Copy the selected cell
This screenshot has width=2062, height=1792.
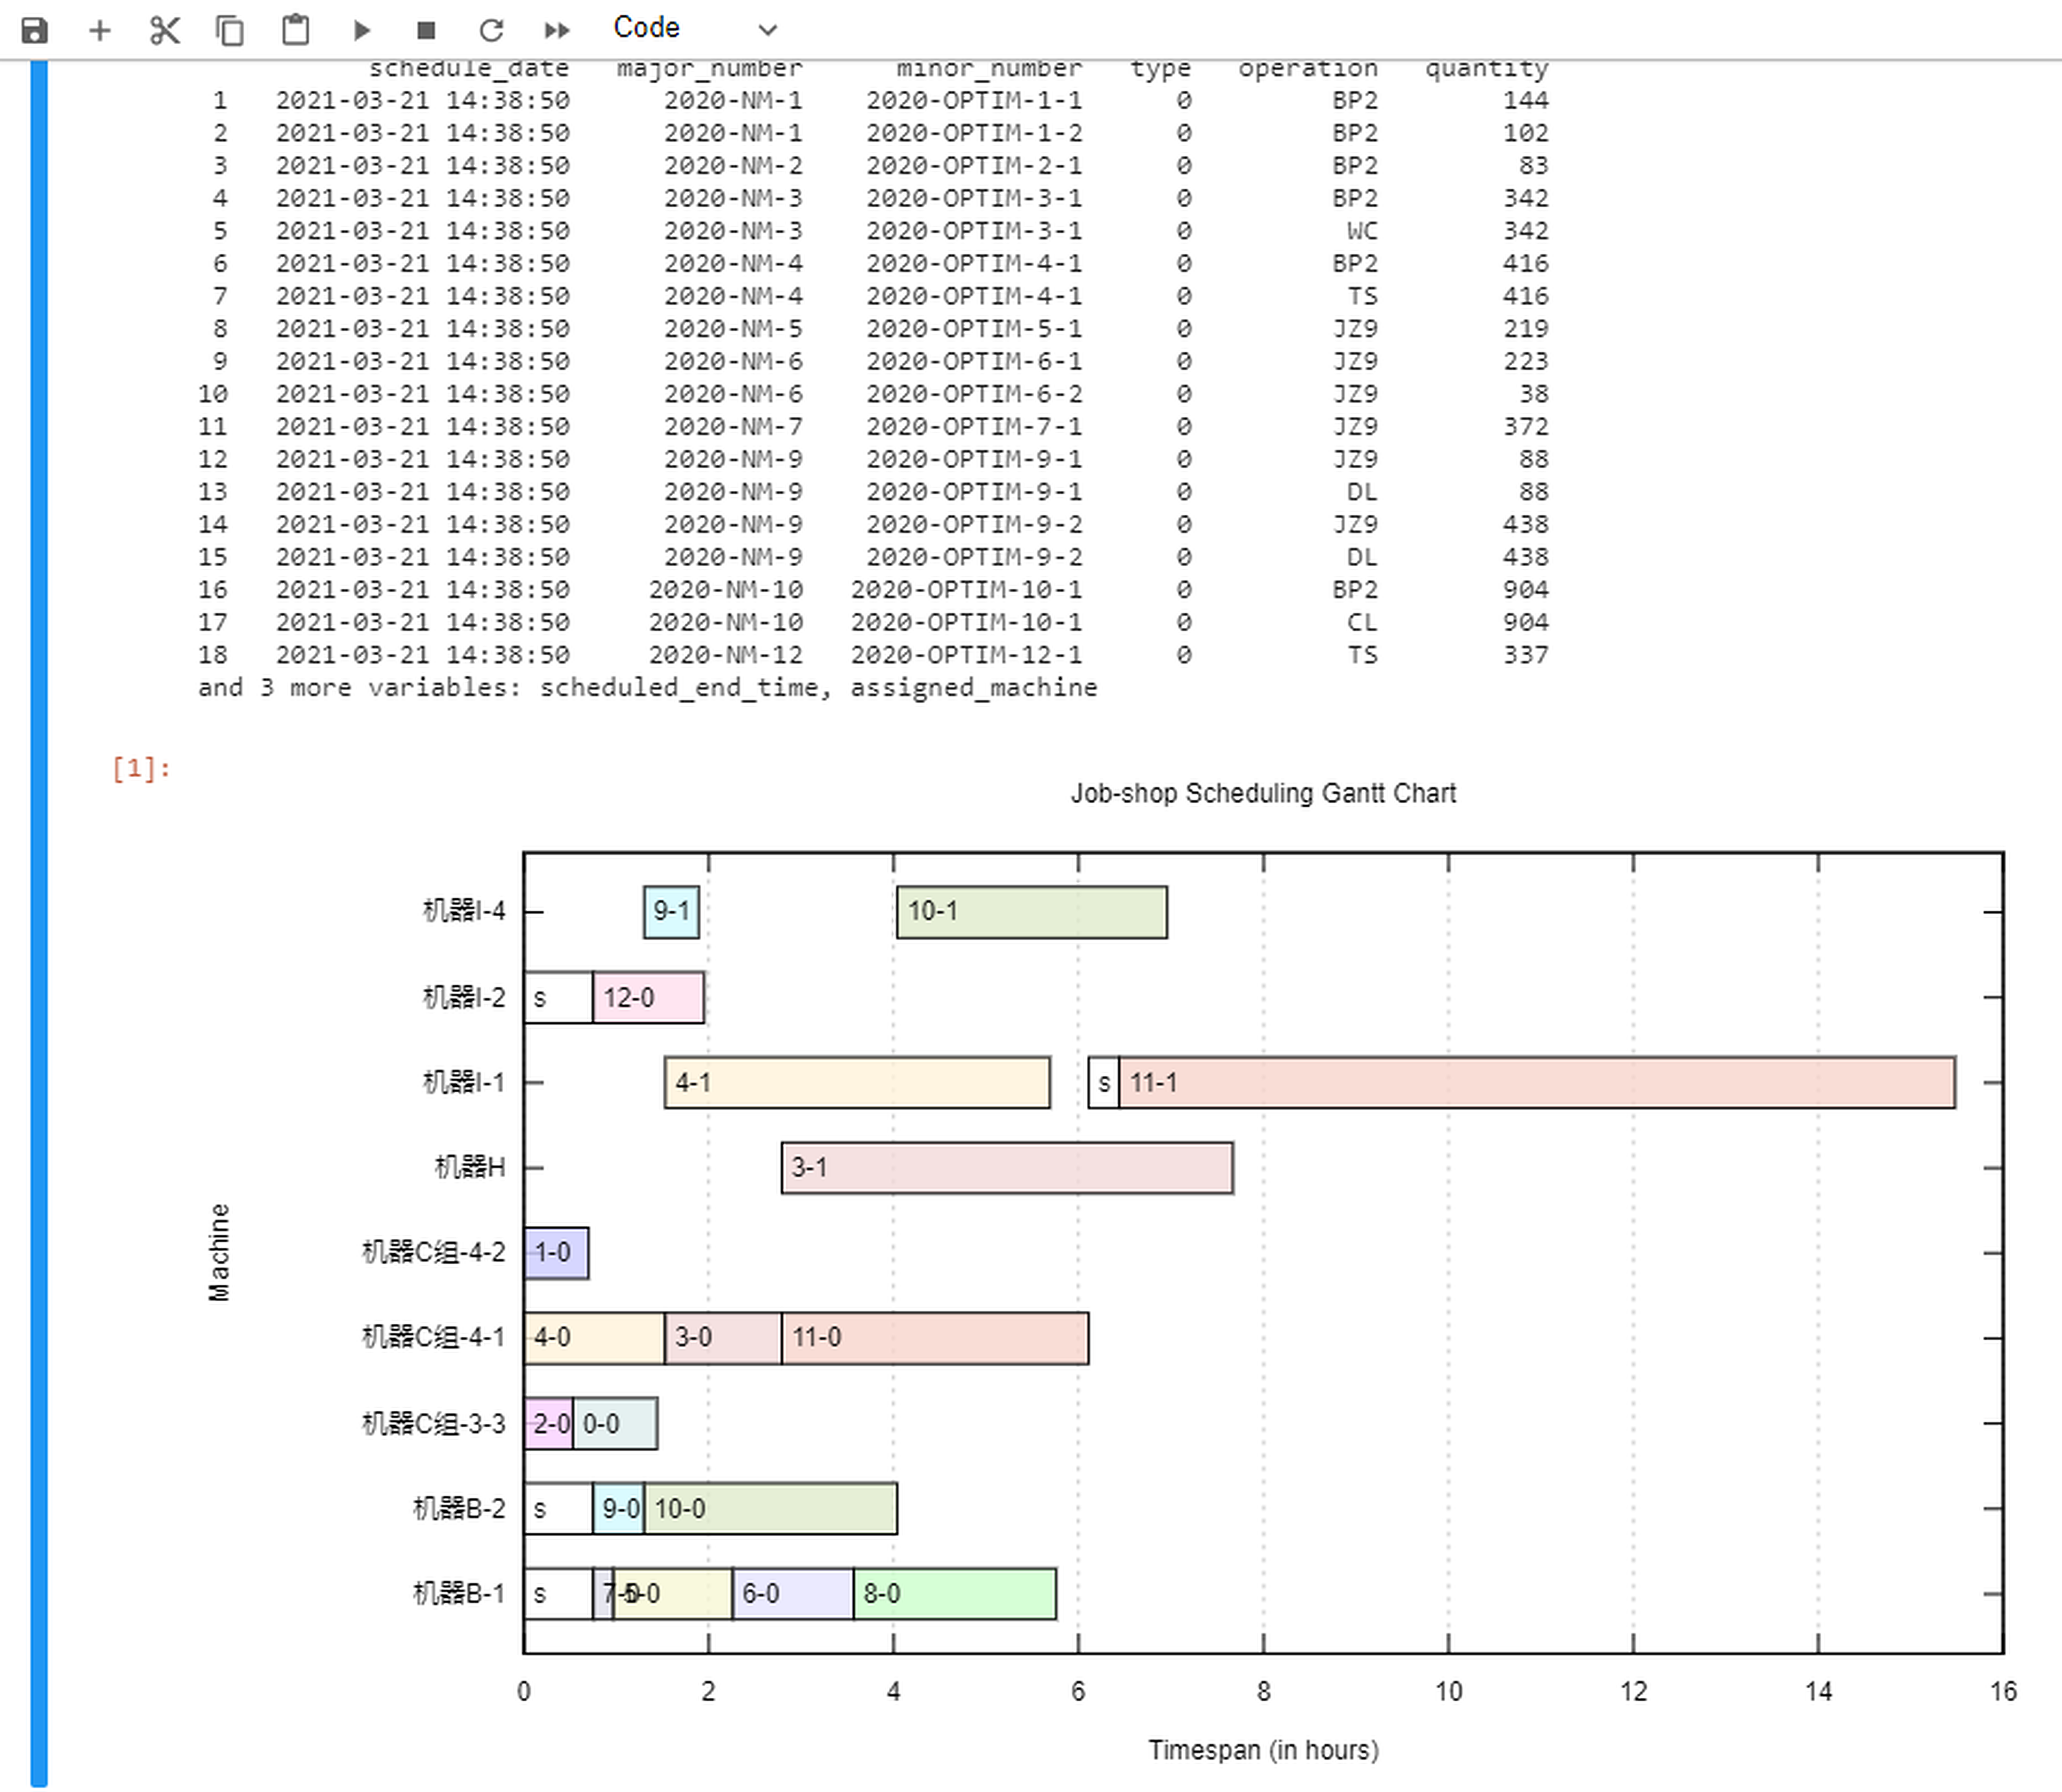click(x=230, y=30)
